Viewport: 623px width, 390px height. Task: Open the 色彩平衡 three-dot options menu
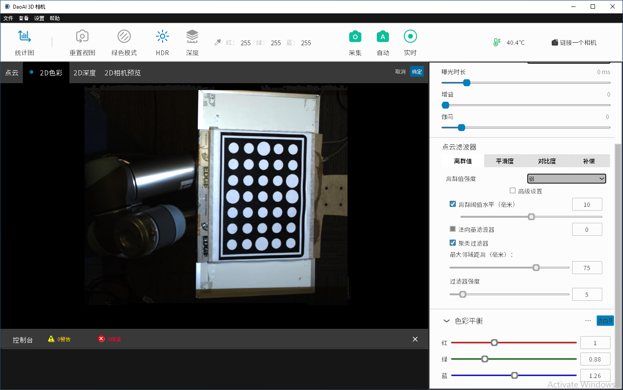pyautogui.click(x=588, y=321)
